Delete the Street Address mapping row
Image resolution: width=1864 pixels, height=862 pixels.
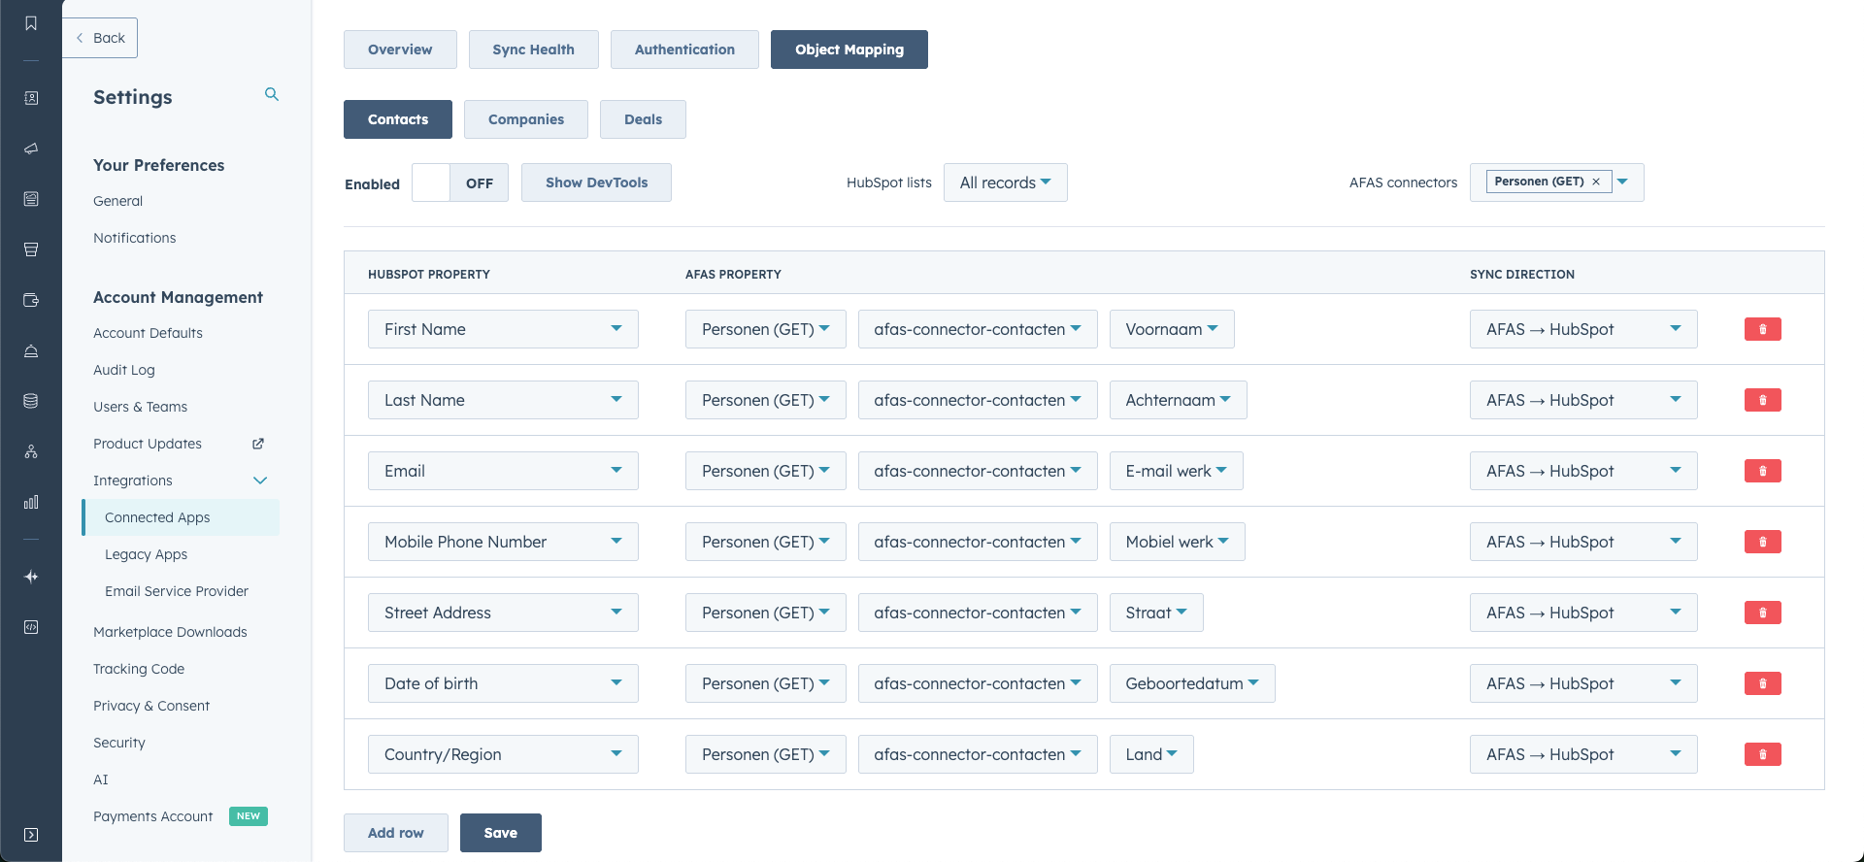1762,613
